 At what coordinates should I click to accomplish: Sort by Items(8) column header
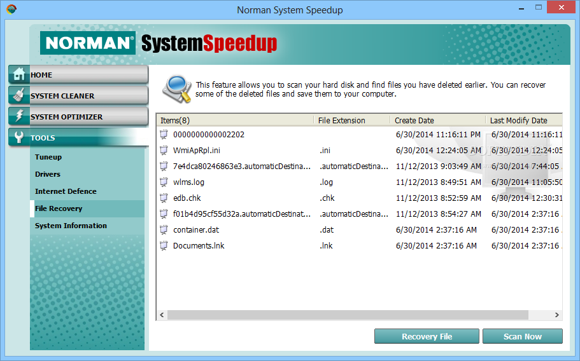tap(236, 120)
